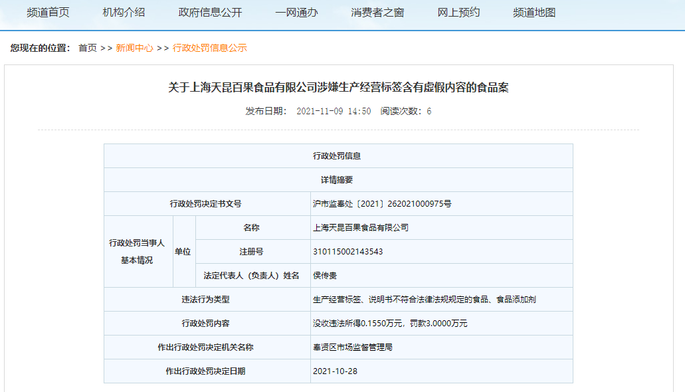Click the 首页 breadcrumb link
The height and width of the screenshot is (392, 685).
click(88, 48)
